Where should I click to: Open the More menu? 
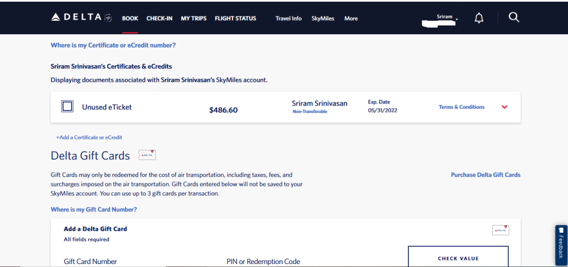click(x=351, y=18)
